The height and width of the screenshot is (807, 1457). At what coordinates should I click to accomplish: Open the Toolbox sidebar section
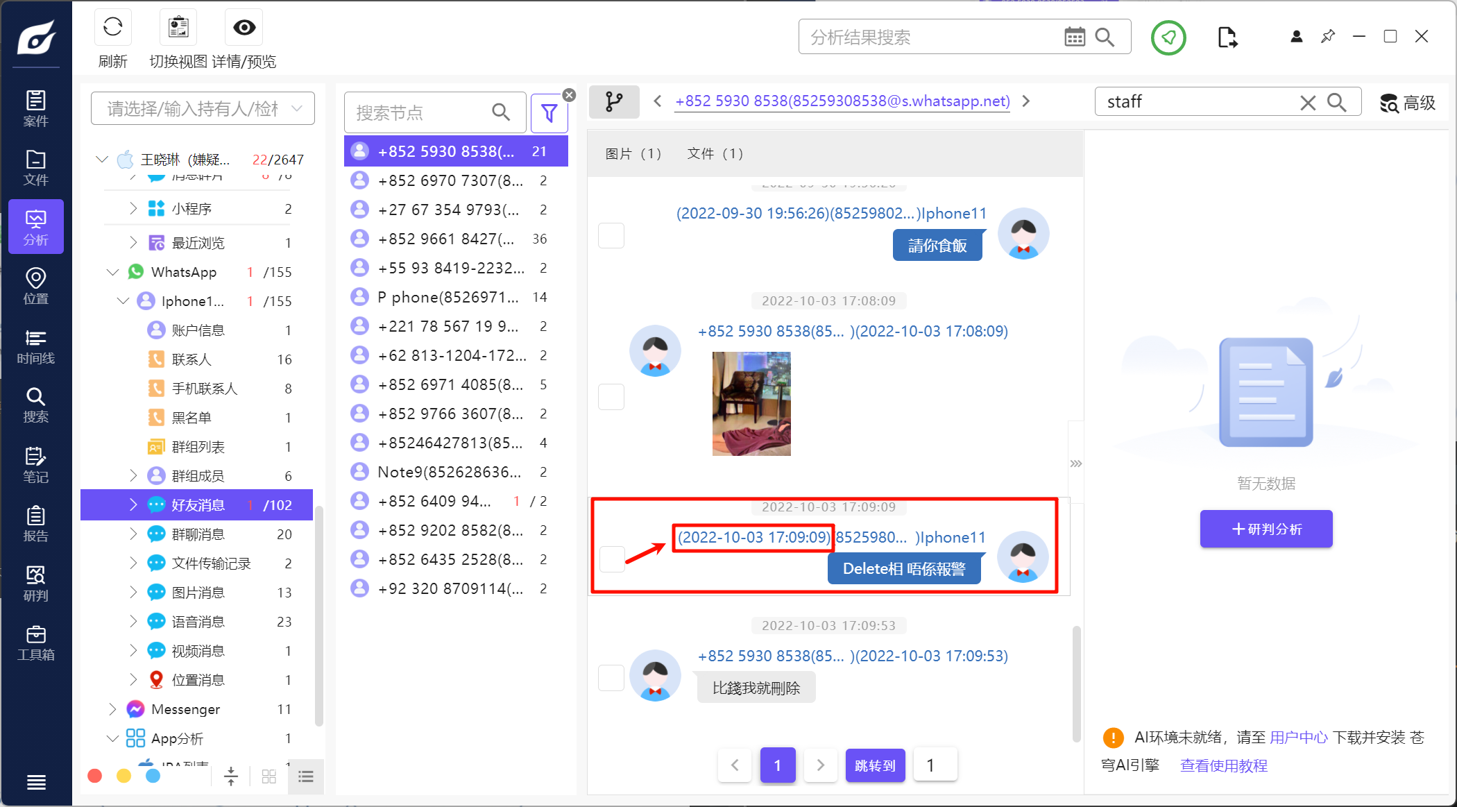coord(35,643)
